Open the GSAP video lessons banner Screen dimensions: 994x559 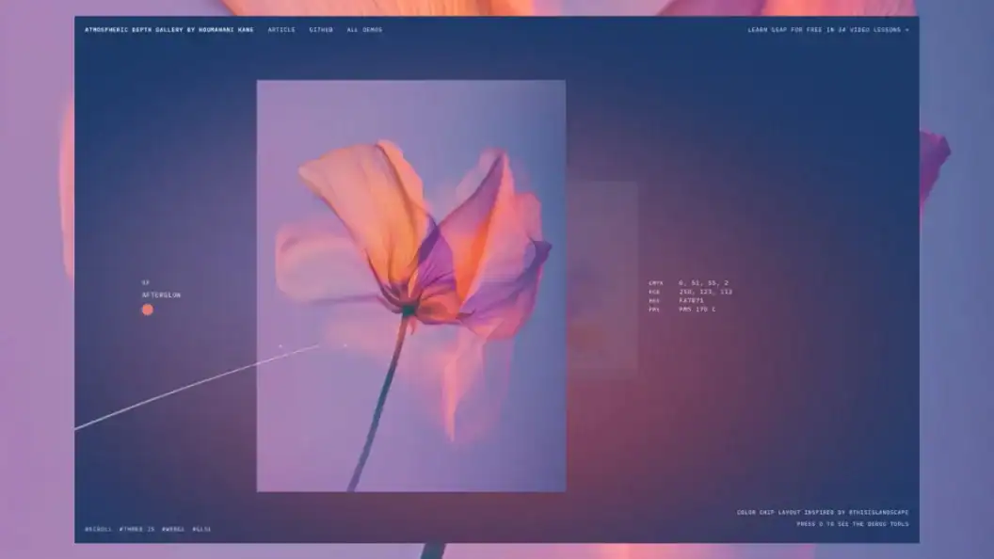coord(828,29)
